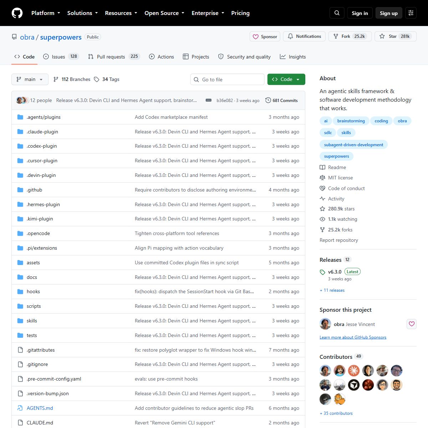The image size is (428, 428).
Task: Star the repository with the Star button
Action: click(x=396, y=36)
